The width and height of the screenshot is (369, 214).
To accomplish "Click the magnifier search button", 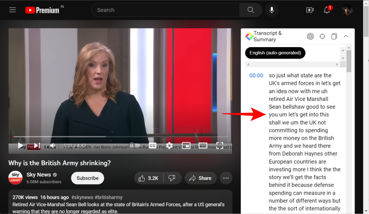I will (x=251, y=10).
